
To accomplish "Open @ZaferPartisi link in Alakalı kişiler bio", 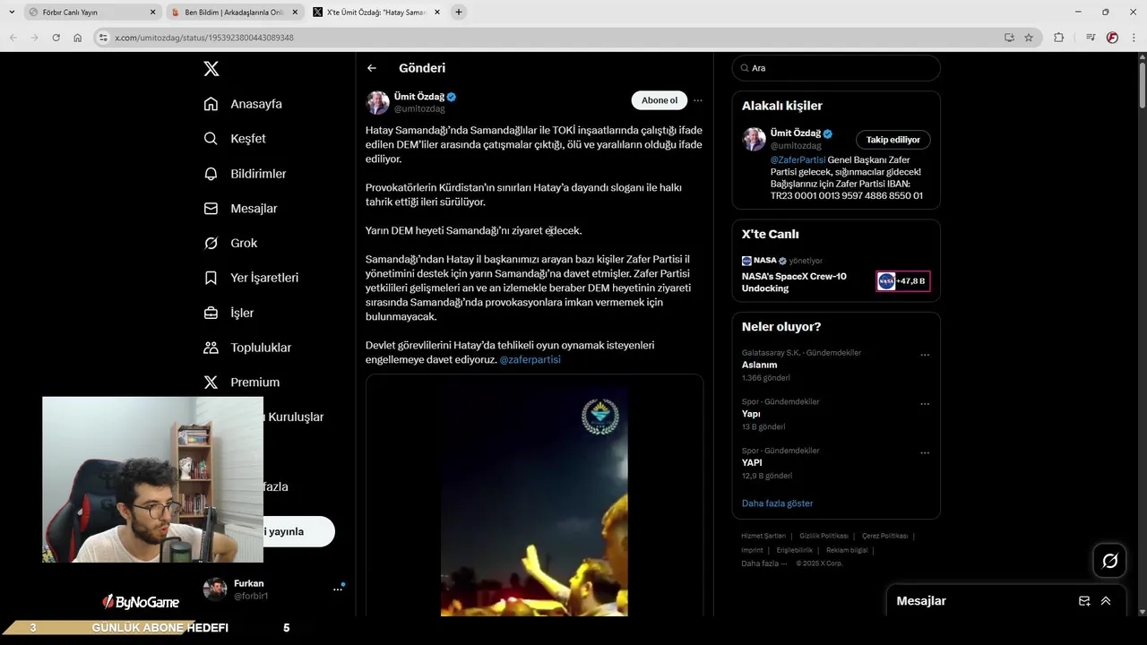I will (798, 160).
